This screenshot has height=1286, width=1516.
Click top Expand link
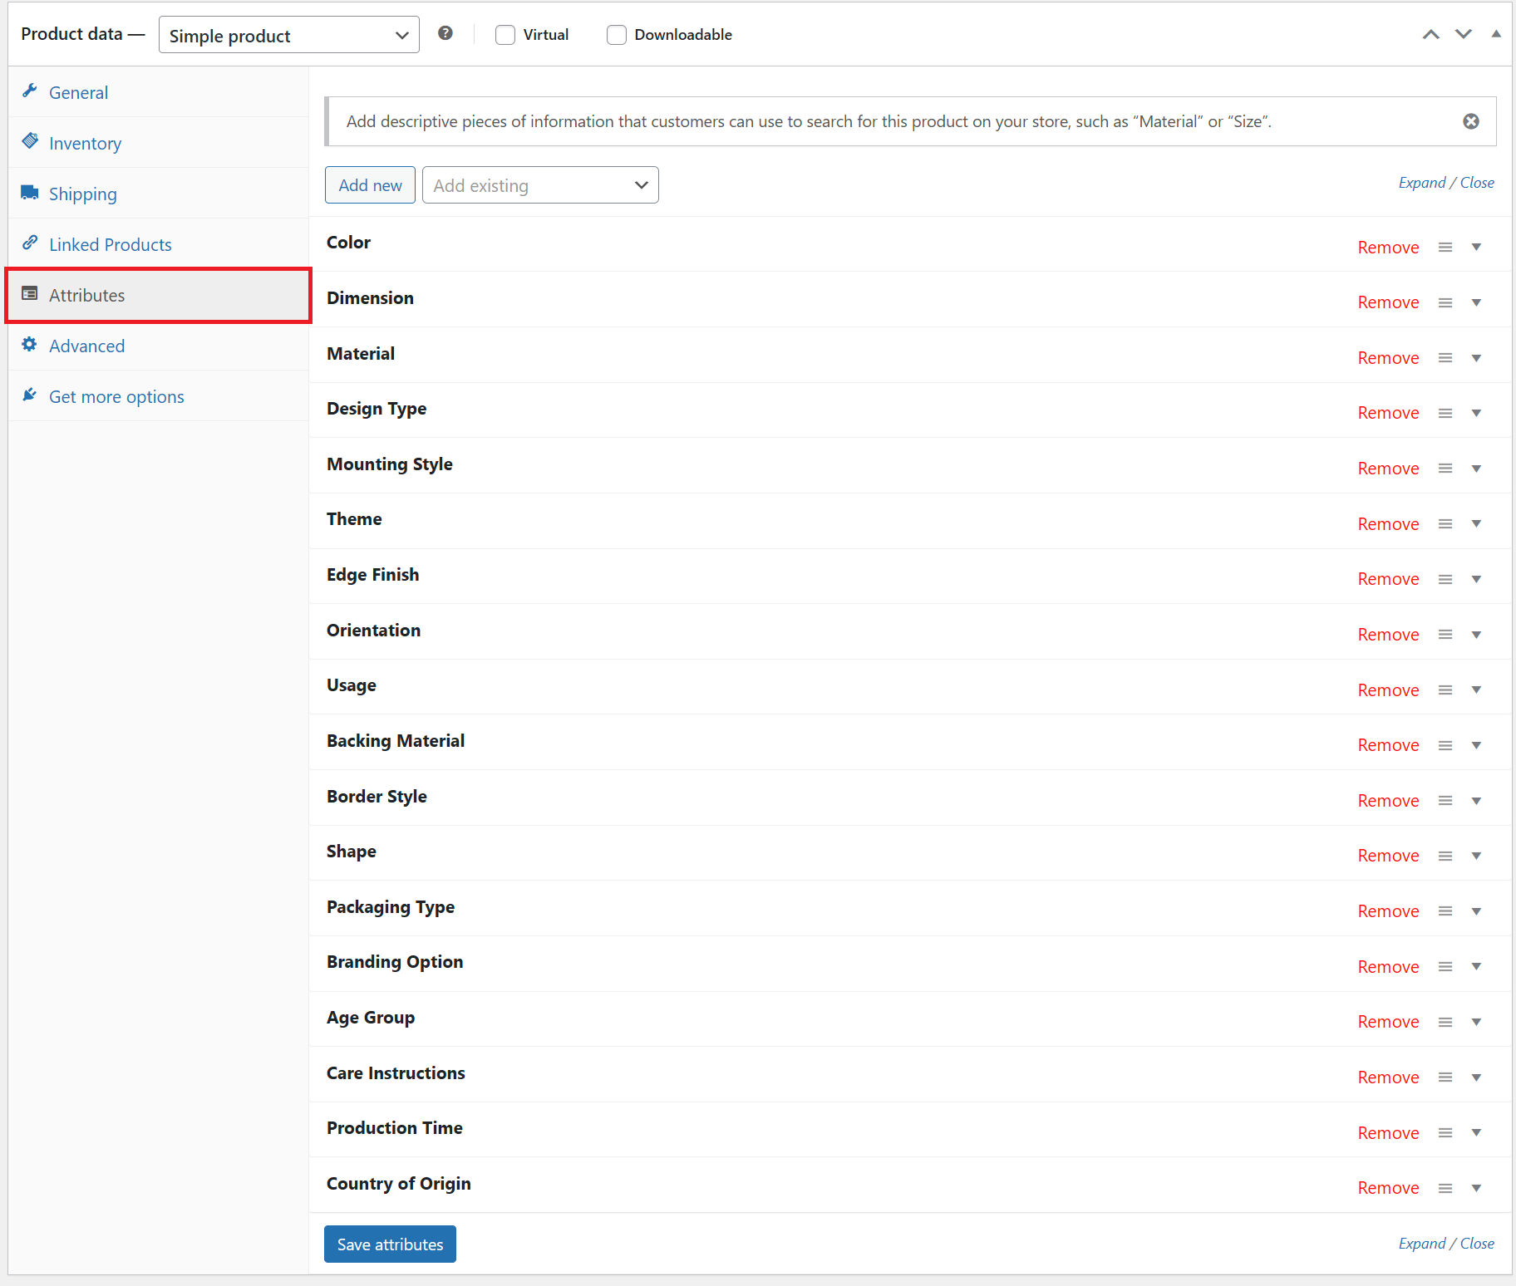click(x=1422, y=183)
